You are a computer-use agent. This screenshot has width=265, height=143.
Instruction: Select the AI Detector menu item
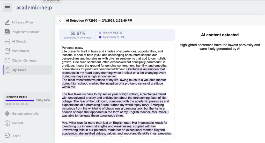pos(20,41)
